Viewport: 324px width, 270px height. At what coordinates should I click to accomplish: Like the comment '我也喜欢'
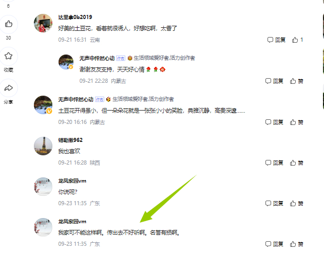pos(296,163)
